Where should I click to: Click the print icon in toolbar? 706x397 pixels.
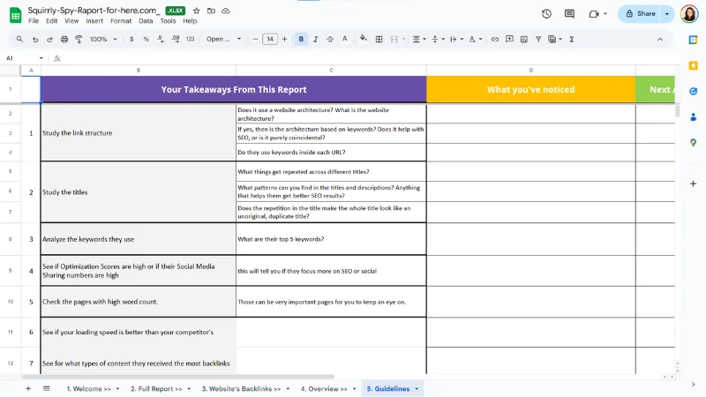(65, 39)
